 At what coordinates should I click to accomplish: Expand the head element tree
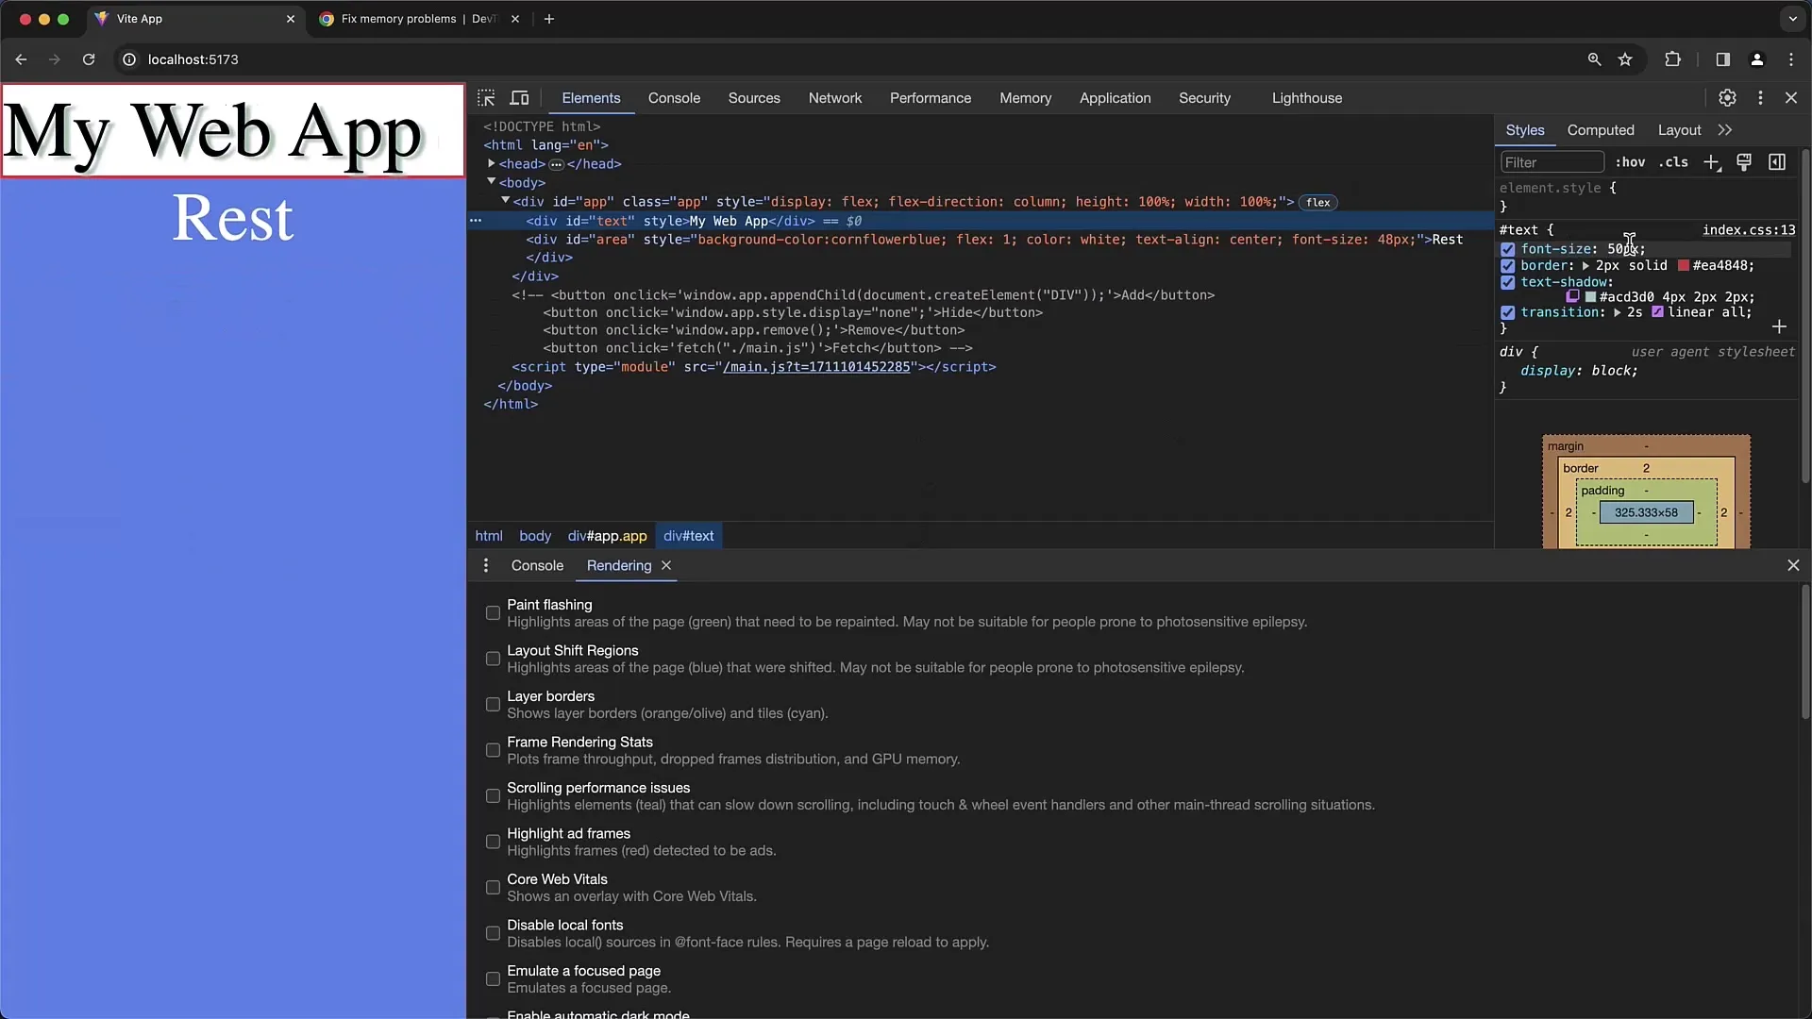(491, 164)
